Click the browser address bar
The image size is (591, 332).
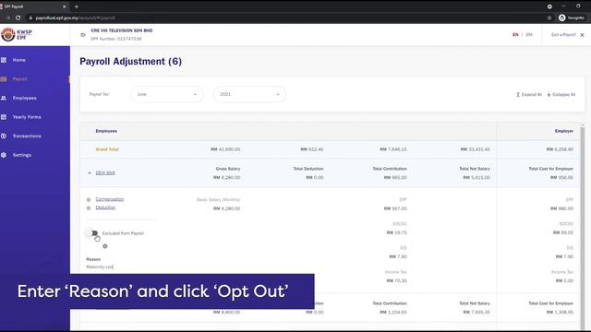pyautogui.click(x=283, y=18)
